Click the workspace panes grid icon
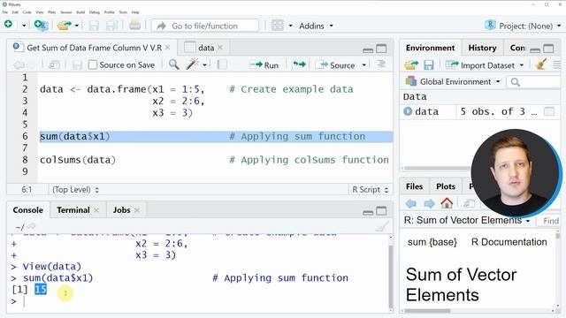Image resolution: width=566 pixels, height=318 pixels. coord(277,26)
